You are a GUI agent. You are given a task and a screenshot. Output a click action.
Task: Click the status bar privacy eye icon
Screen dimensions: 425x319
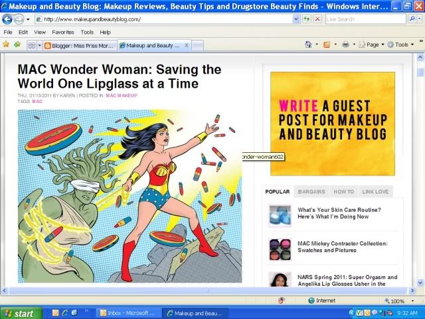pos(282,300)
